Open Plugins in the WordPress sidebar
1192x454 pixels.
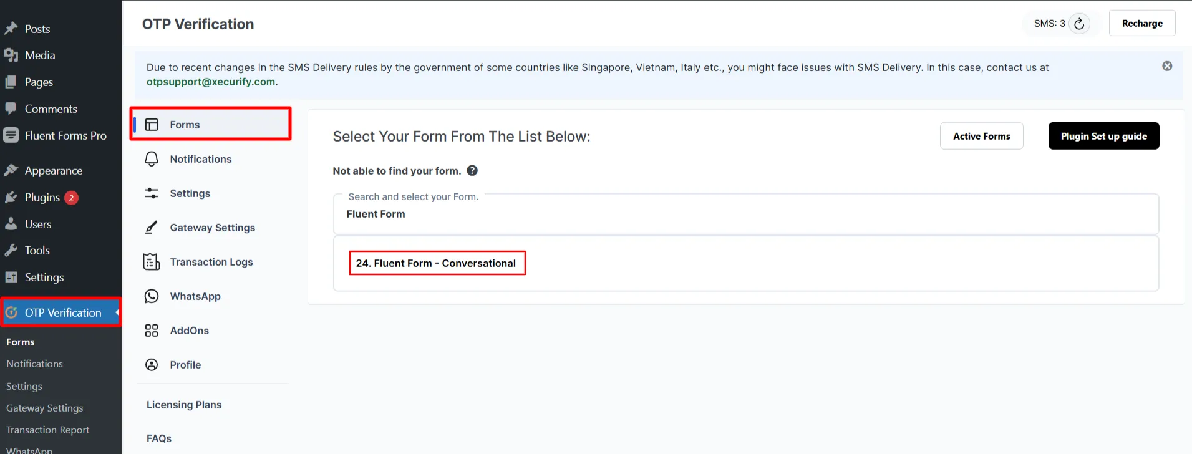point(42,198)
